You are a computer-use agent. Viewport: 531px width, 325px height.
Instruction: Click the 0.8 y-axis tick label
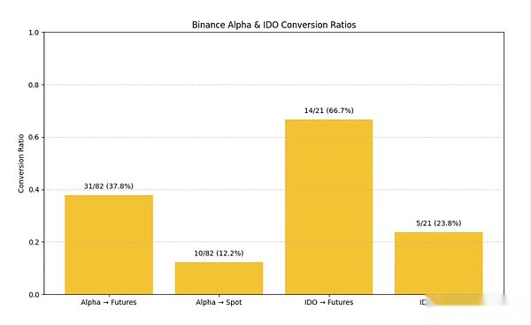34,85
